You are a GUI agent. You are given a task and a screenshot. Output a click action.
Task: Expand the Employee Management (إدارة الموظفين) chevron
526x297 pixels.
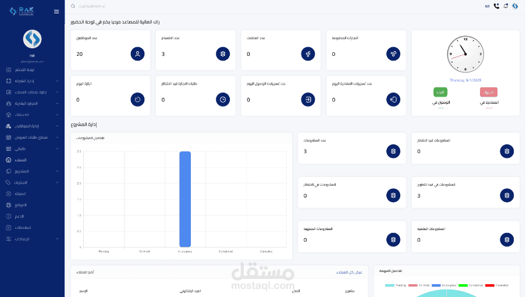[x=58, y=126]
